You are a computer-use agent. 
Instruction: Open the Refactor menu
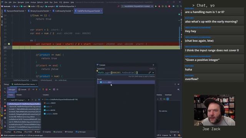[40, 2]
